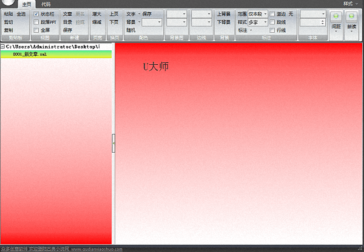Tick the 显边 checkbox
Viewport: 364px width, 252px height.
click(272, 14)
